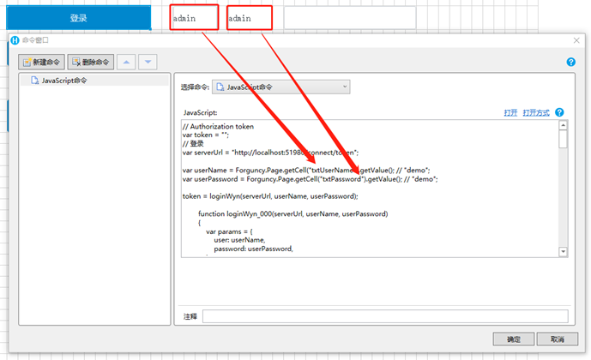Screen dimensions: 591x360
Task: Click the scroll down arrow in the code editor
Action: [563, 251]
